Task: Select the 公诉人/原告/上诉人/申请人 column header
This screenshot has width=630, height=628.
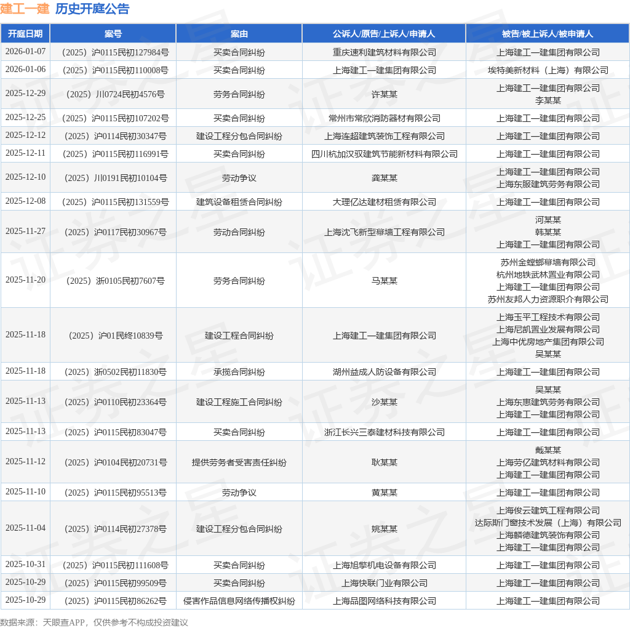Action: 384,34
